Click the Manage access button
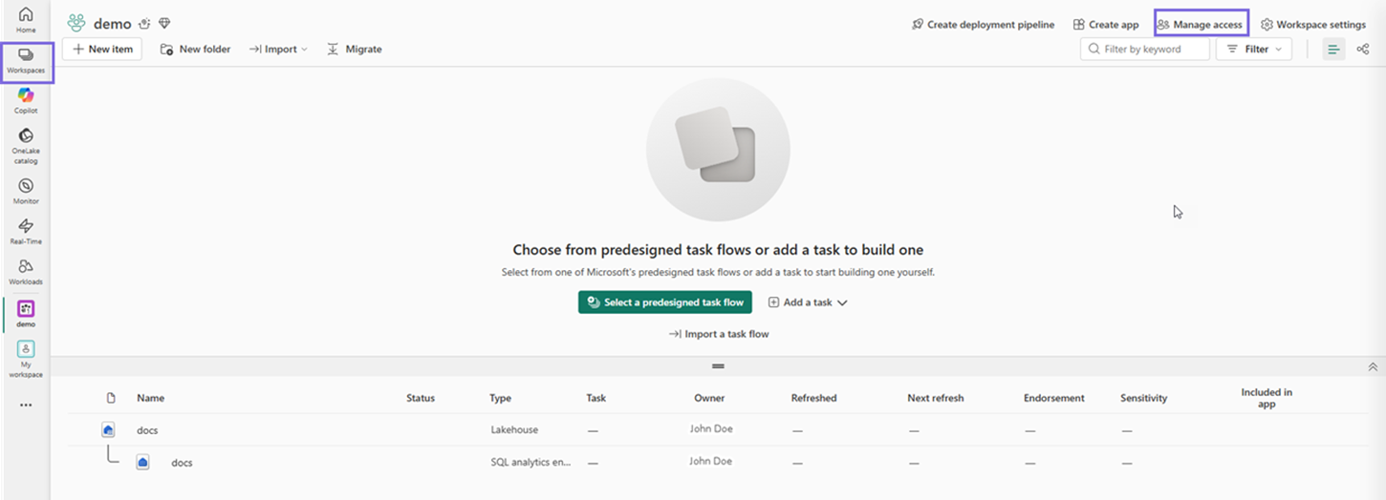1386x500 pixels. coord(1201,25)
